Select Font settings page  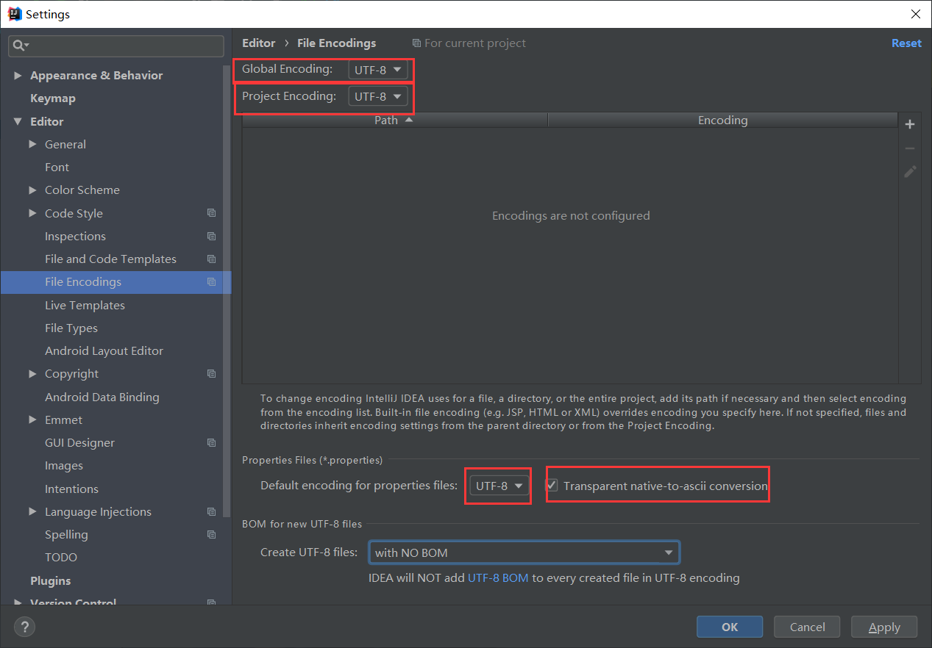tap(57, 167)
